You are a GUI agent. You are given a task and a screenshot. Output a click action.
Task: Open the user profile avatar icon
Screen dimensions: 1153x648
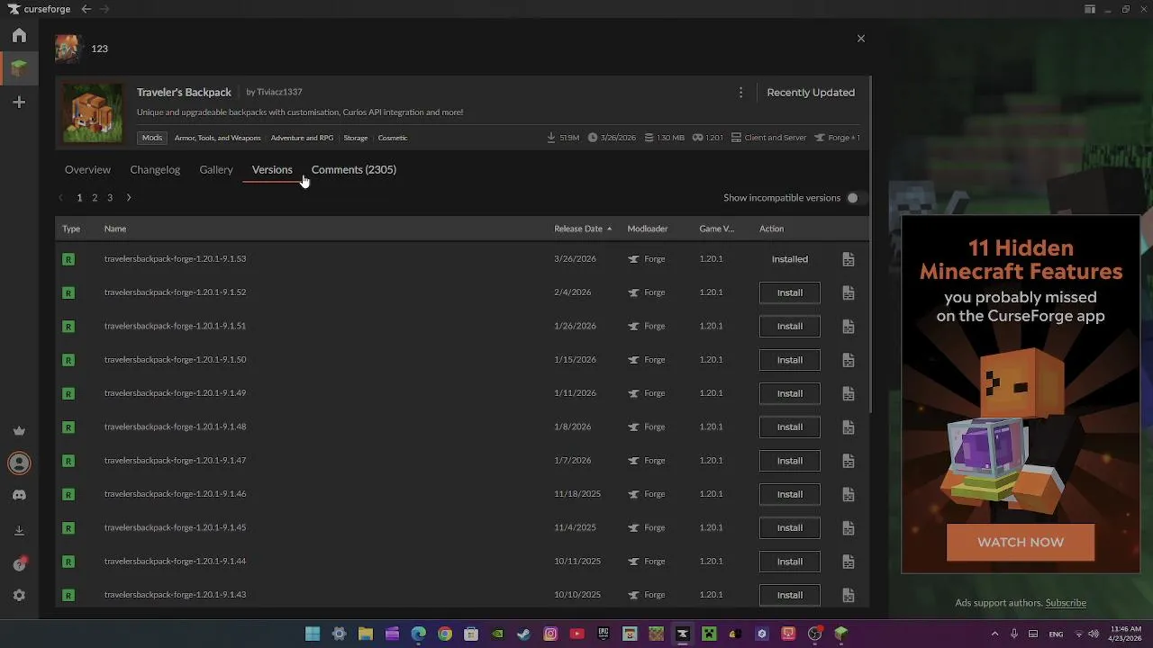coord(19,463)
